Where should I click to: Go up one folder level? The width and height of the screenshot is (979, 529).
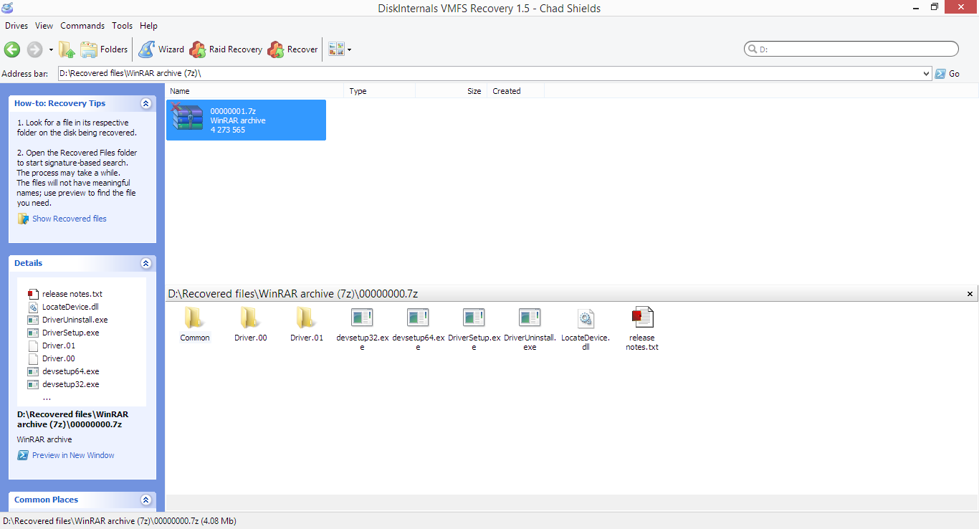click(x=67, y=49)
